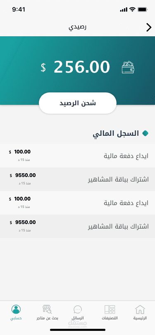Open the store search icon
This screenshot has height=335, width=155.
(47, 309)
